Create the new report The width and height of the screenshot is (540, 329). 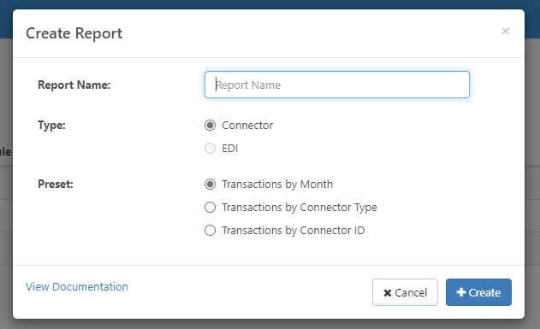click(x=478, y=292)
